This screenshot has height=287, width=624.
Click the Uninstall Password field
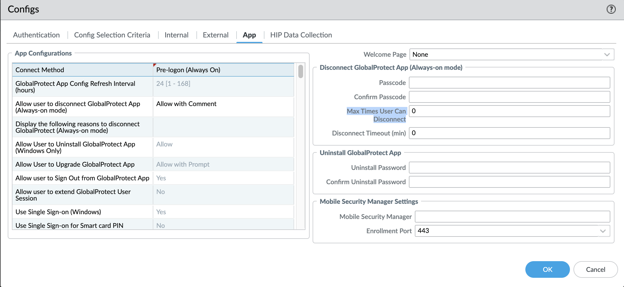pos(509,168)
